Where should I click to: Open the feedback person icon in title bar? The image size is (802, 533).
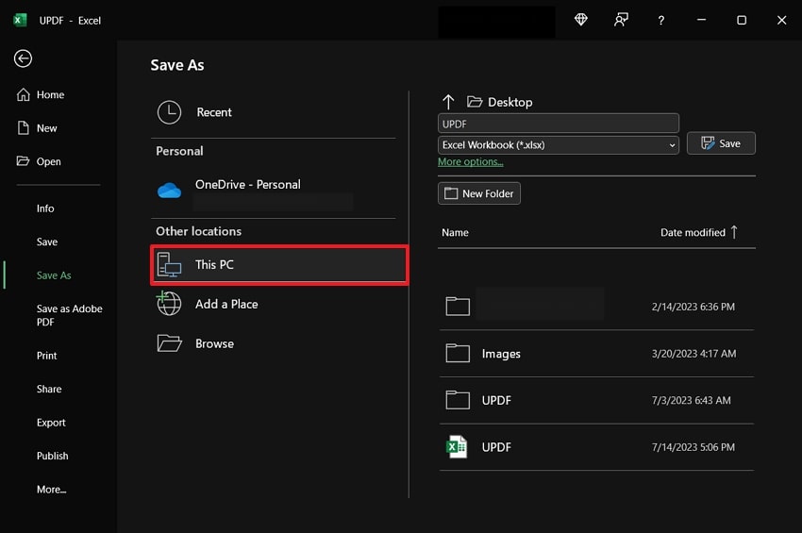(x=621, y=20)
